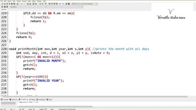Click the compile log horizontal scrollbar
Image resolution: width=196 pixels, height=110 pixels.
[x=56, y=107]
